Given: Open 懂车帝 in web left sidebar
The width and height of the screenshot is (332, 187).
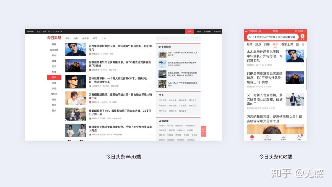Looking at the screenshot, I should [54, 94].
